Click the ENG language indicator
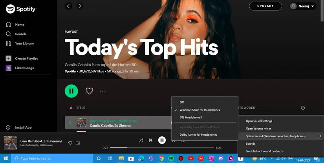Screen dimensions: 324x163 pyautogui.click(x=290, y=158)
